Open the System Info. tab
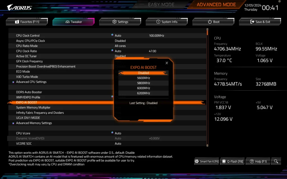287x179 pixels. click(167, 22)
